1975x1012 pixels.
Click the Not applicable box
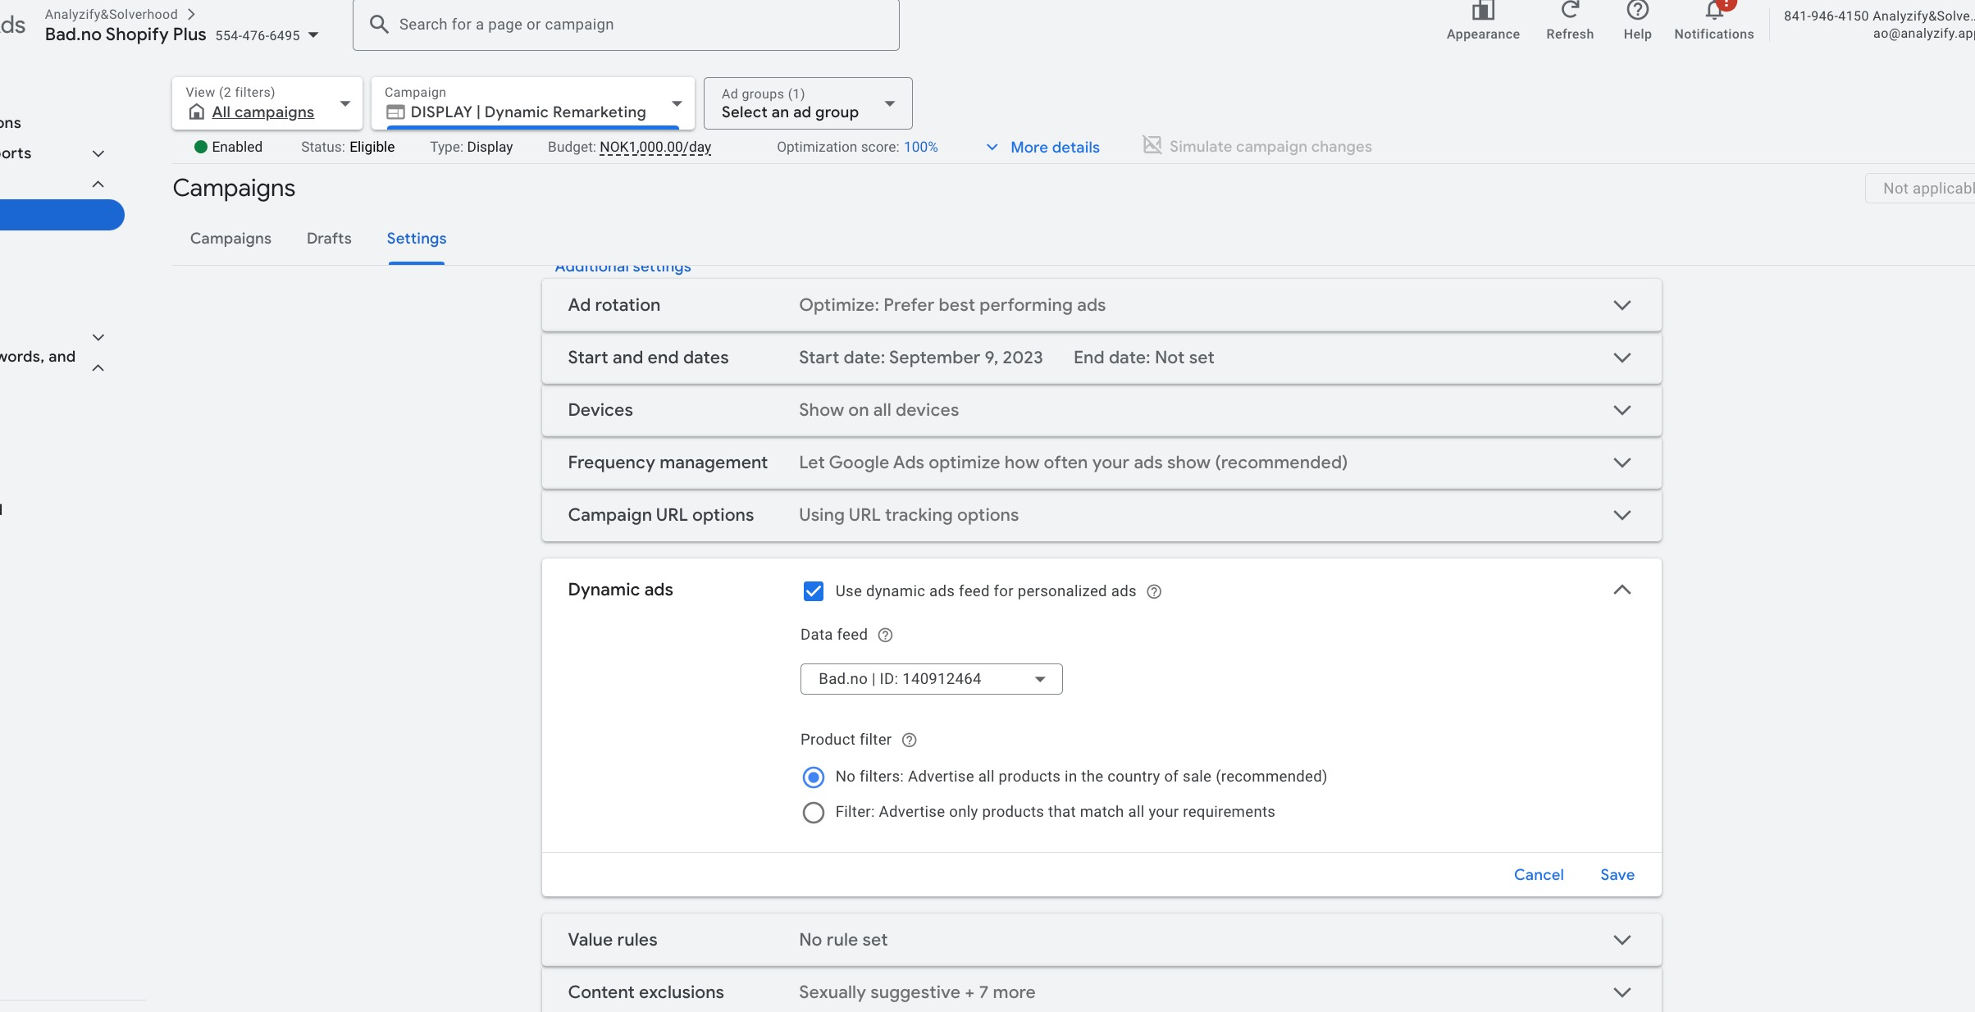(1920, 189)
